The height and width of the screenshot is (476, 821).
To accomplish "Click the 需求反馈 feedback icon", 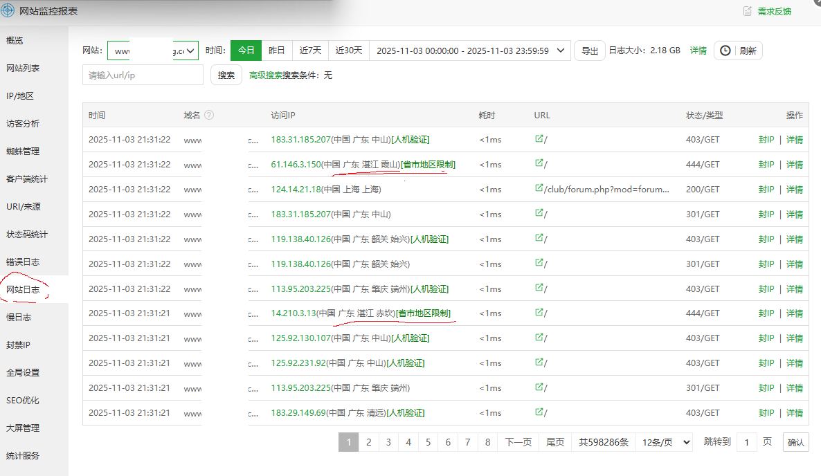I will click(747, 11).
